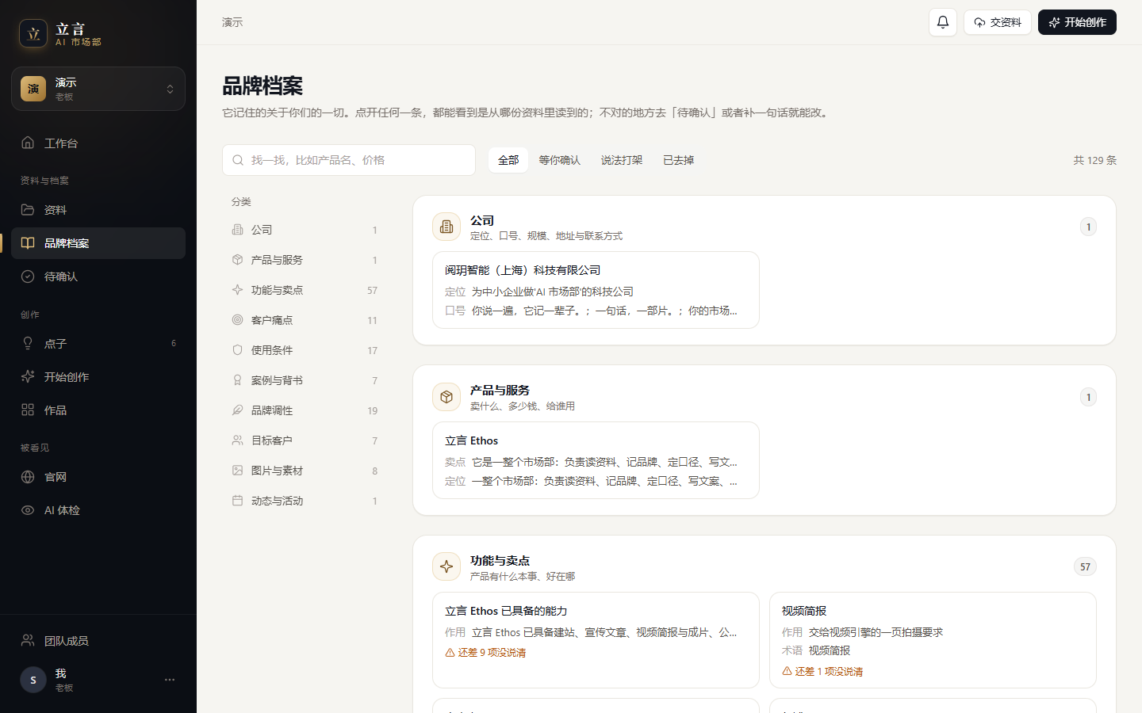Filter by 动态与活动 category

(x=305, y=501)
